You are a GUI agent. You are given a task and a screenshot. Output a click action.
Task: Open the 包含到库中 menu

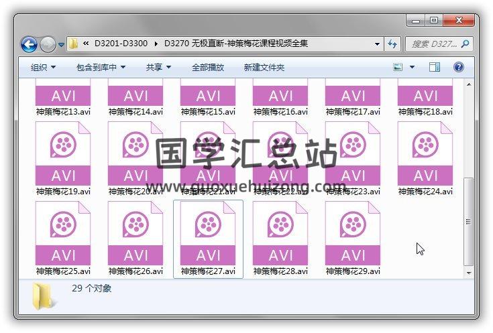point(101,67)
